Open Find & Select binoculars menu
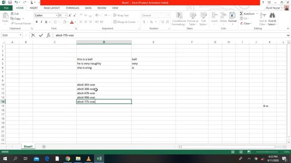Image resolution: width=291 pixels, height=163 pixels. click(x=272, y=19)
